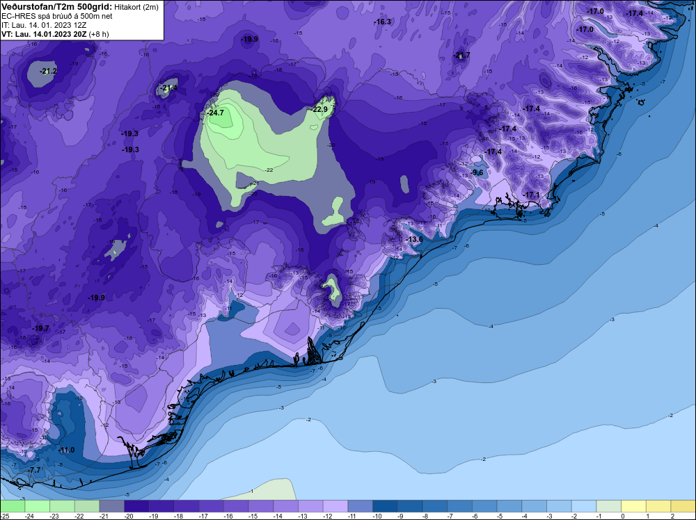The width and height of the screenshot is (696, 520).
Task: Click the -21.4 temperature label
Action: [x=170, y=88]
